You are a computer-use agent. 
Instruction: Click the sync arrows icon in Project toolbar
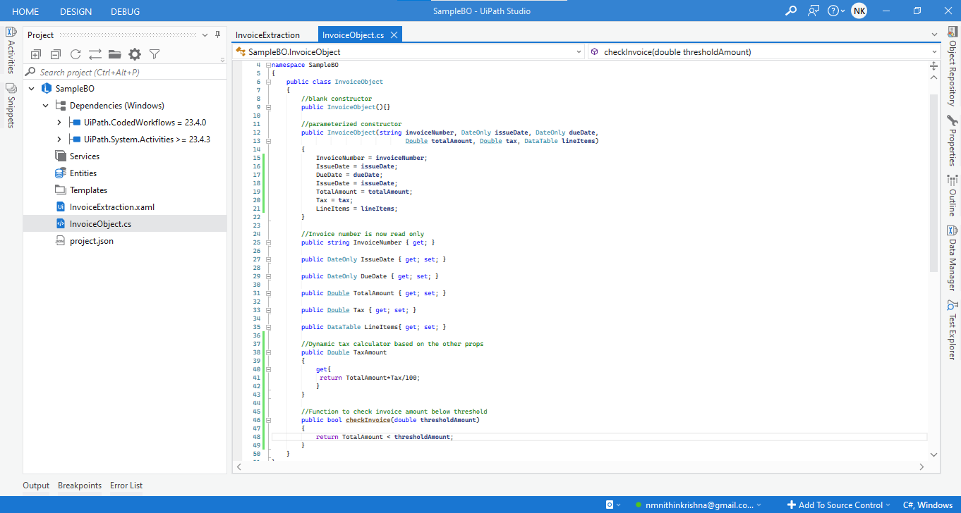95,54
